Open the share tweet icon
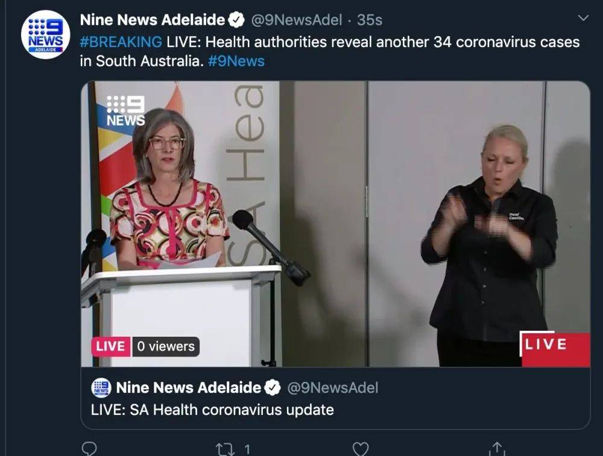The width and height of the screenshot is (603, 456). (x=497, y=448)
